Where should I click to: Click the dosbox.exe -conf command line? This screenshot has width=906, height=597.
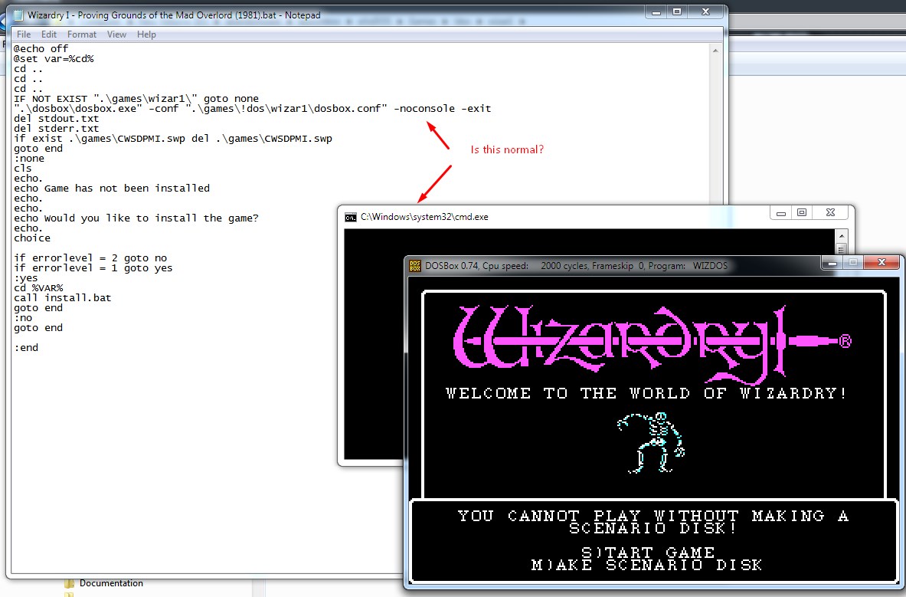(x=253, y=109)
